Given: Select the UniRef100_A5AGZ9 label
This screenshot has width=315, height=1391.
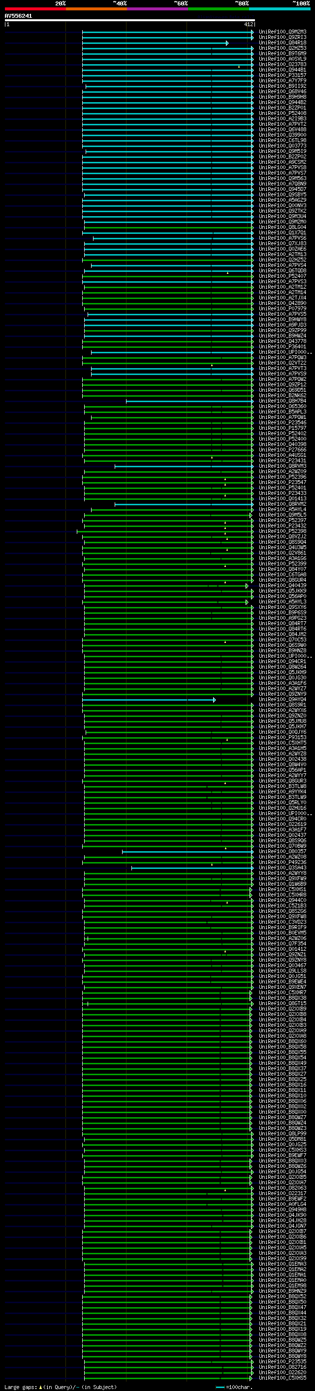Looking at the screenshot, I should pos(283,200).
